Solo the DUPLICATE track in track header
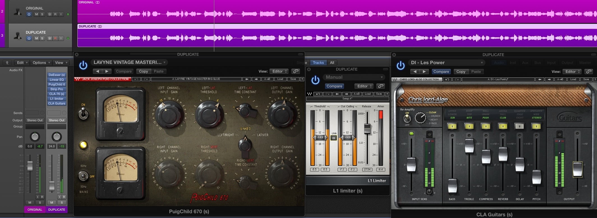 point(42,38)
